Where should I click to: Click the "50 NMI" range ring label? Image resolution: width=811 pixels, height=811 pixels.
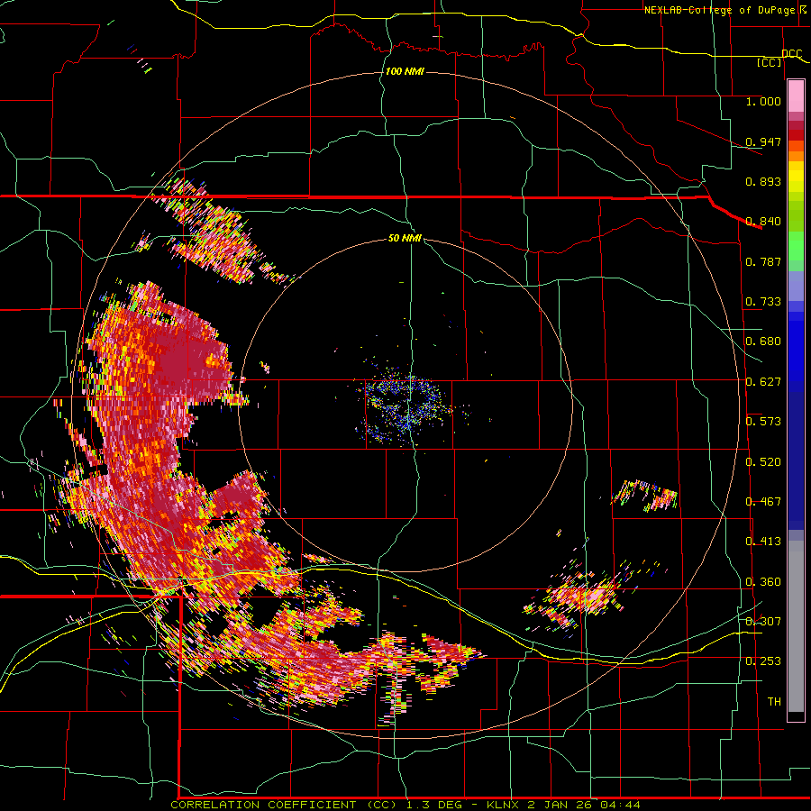pyautogui.click(x=405, y=239)
